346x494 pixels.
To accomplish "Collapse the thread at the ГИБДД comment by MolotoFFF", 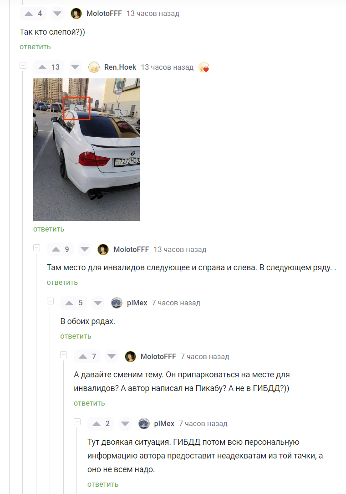I will pyautogui.click(x=64, y=355).
